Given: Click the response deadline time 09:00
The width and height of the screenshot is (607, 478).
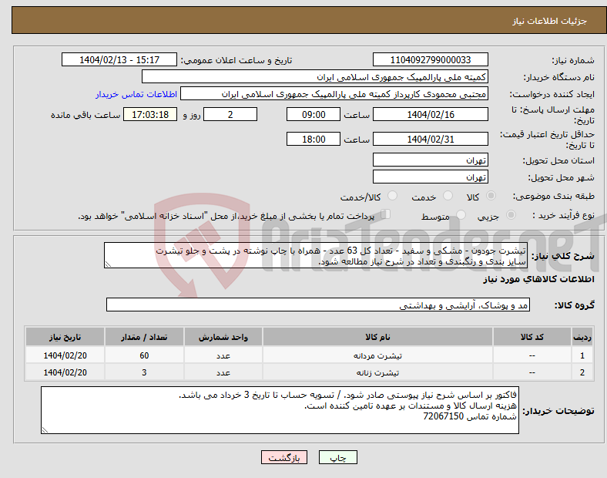Looking at the screenshot, I should pos(314,115).
